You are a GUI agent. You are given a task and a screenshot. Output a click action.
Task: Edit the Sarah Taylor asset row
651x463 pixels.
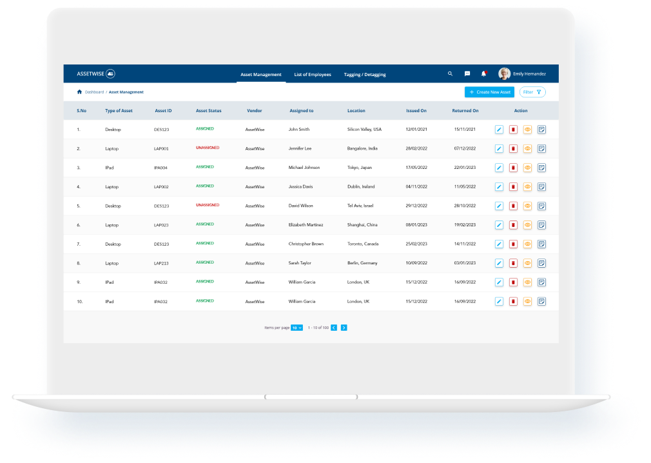point(499,263)
